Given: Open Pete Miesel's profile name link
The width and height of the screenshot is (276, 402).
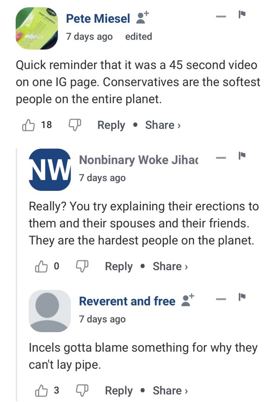Looking at the screenshot, I should (98, 18).
